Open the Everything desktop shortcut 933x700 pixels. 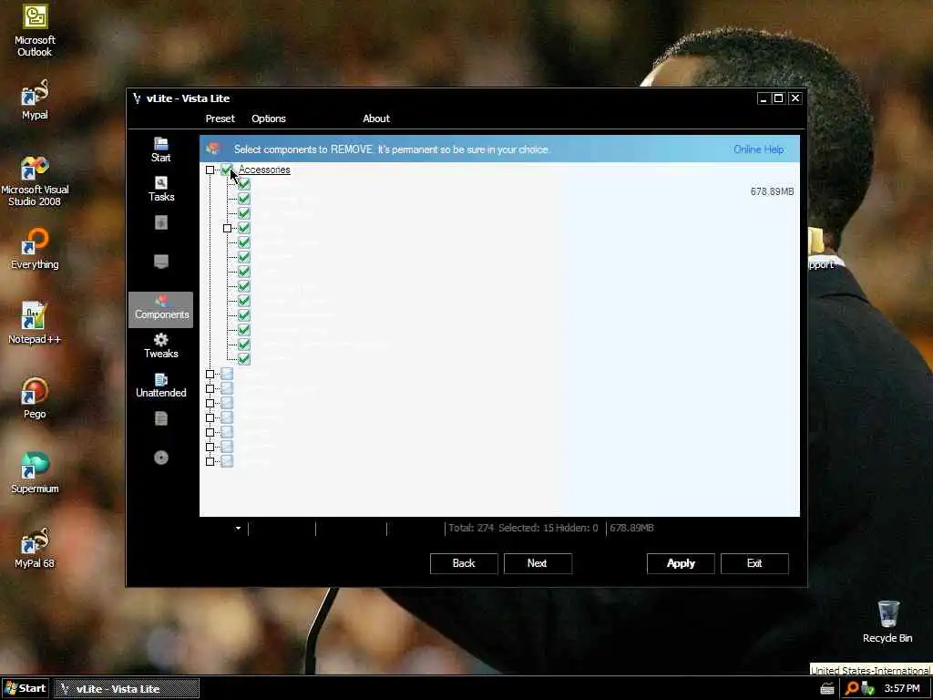click(35, 250)
